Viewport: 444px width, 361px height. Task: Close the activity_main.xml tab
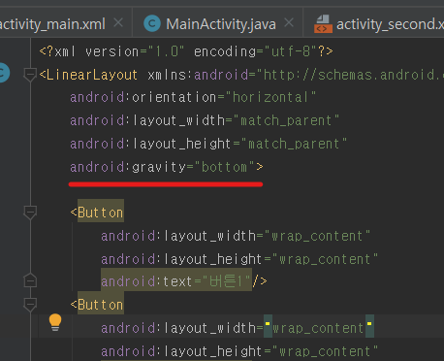tap(118, 23)
